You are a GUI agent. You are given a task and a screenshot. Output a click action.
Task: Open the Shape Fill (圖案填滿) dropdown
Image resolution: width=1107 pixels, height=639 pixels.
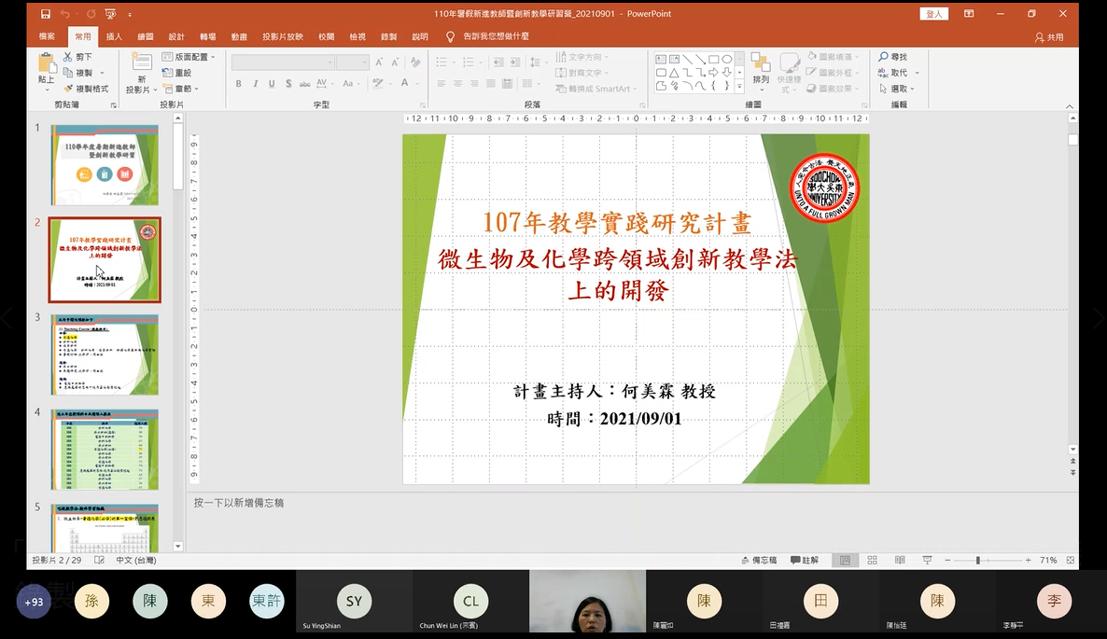(831, 58)
